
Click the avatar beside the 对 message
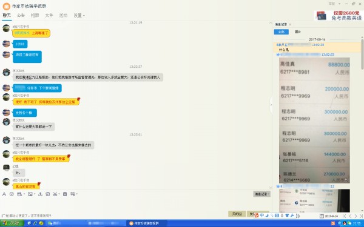pos(6,167)
